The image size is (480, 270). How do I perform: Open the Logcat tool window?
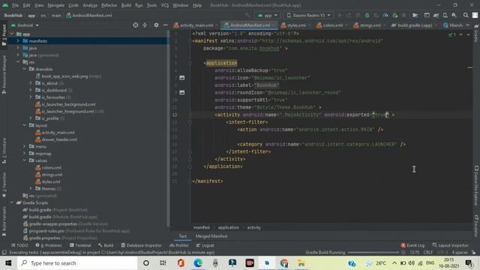tap(205, 245)
